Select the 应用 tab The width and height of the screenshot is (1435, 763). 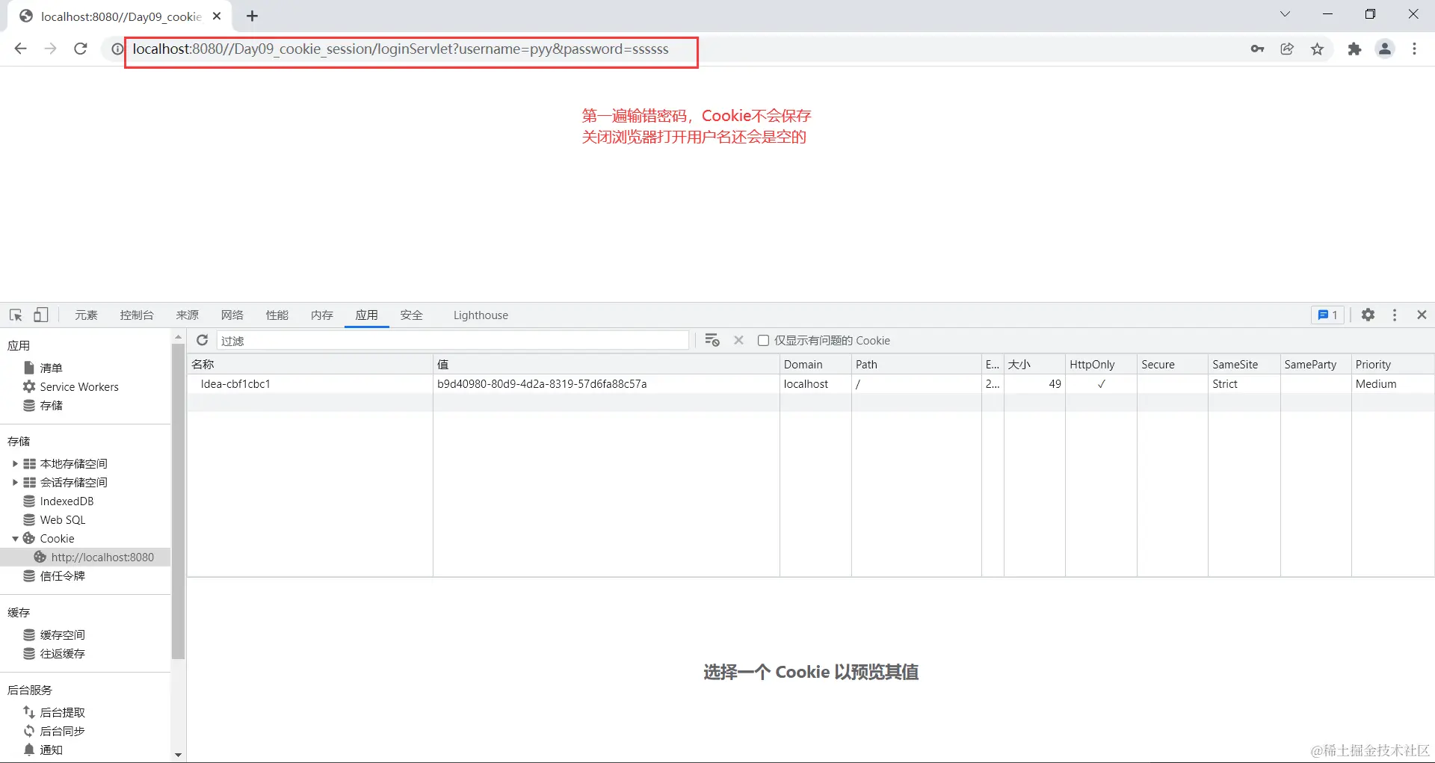pyautogui.click(x=367, y=315)
